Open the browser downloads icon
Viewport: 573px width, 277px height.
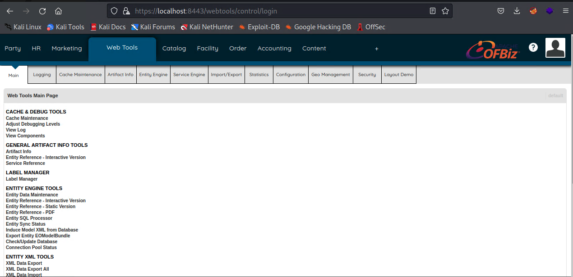tap(517, 11)
